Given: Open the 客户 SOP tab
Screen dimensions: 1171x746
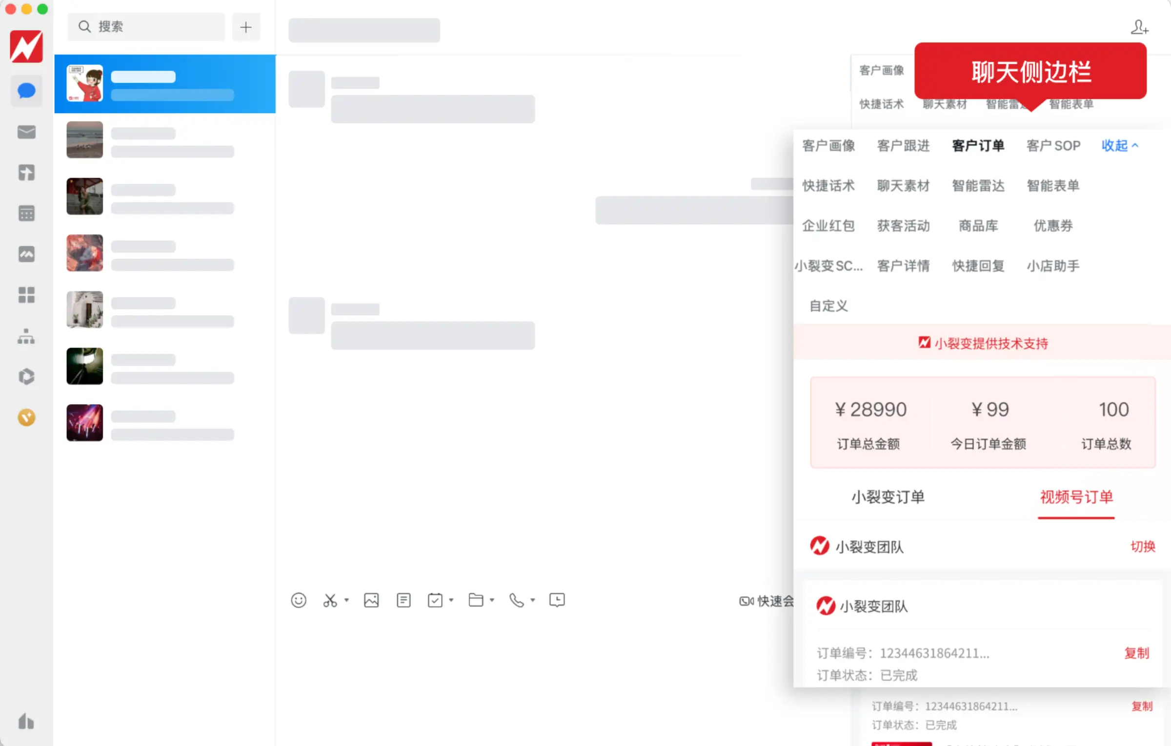Looking at the screenshot, I should pos(1053,145).
